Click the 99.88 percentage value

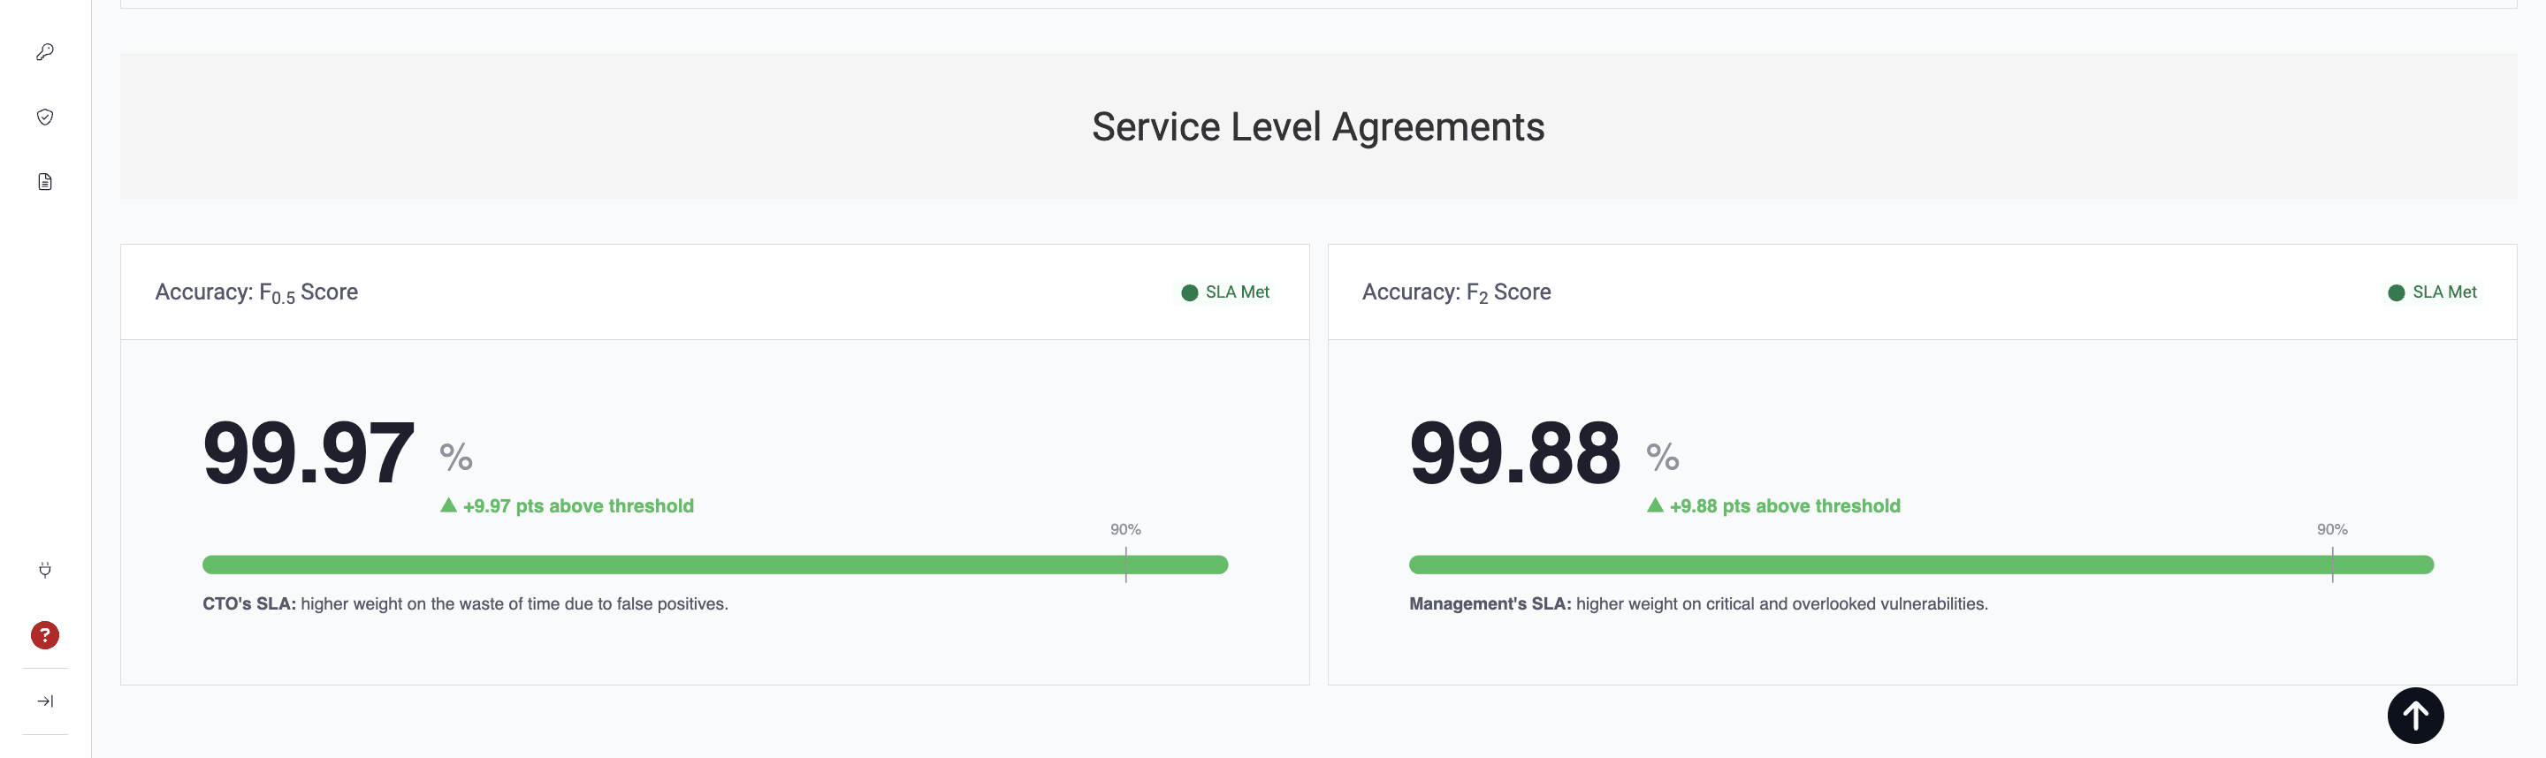pyautogui.click(x=1514, y=452)
